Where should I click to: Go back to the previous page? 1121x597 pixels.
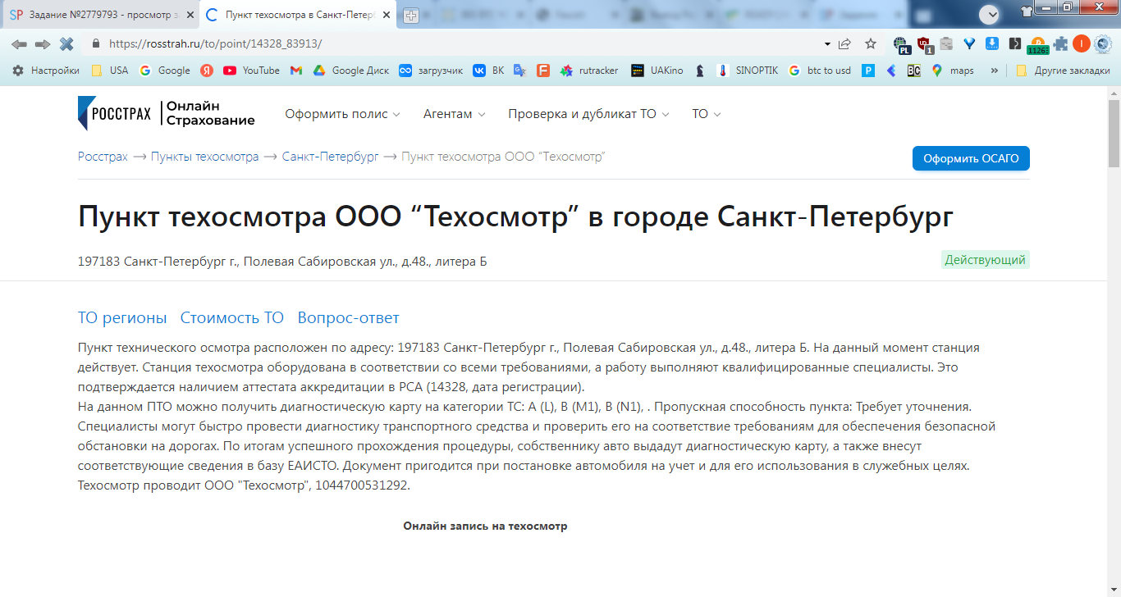(x=19, y=43)
